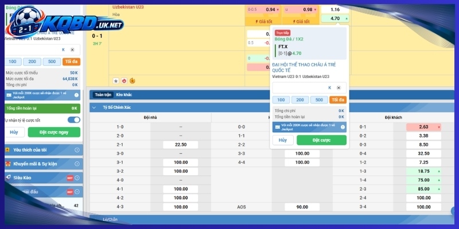Toggle Tự nhận tỷ lệ cược tốt switch
The width and height of the screenshot is (459, 229).
(74, 120)
